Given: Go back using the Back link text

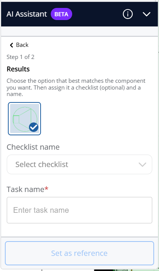Looking at the screenshot, I should [x=22, y=45].
